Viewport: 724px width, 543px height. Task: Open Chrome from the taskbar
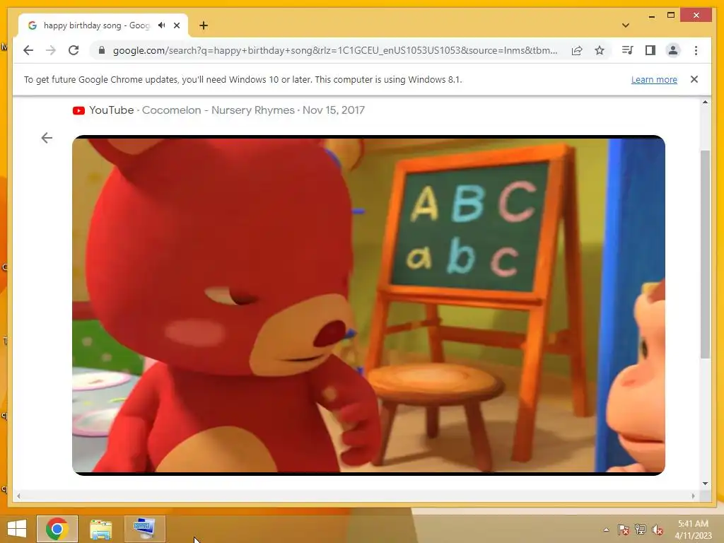pyautogui.click(x=57, y=529)
